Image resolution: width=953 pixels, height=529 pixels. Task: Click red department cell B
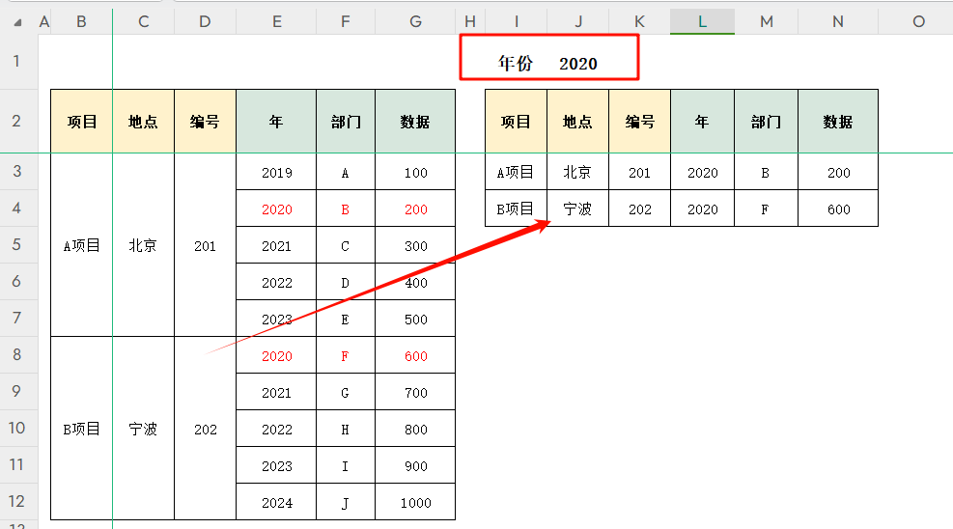click(x=346, y=209)
